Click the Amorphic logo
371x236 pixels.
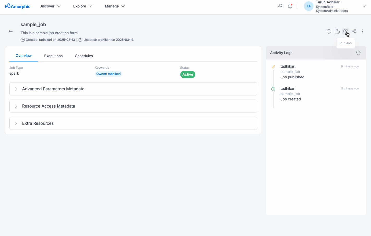tap(18, 6)
